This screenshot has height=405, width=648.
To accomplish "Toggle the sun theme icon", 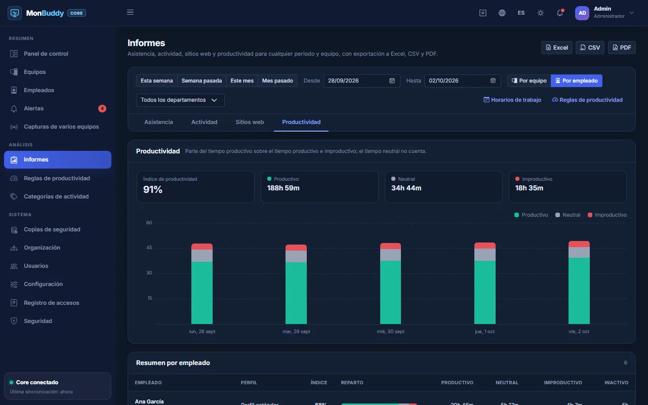I will coord(541,13).
